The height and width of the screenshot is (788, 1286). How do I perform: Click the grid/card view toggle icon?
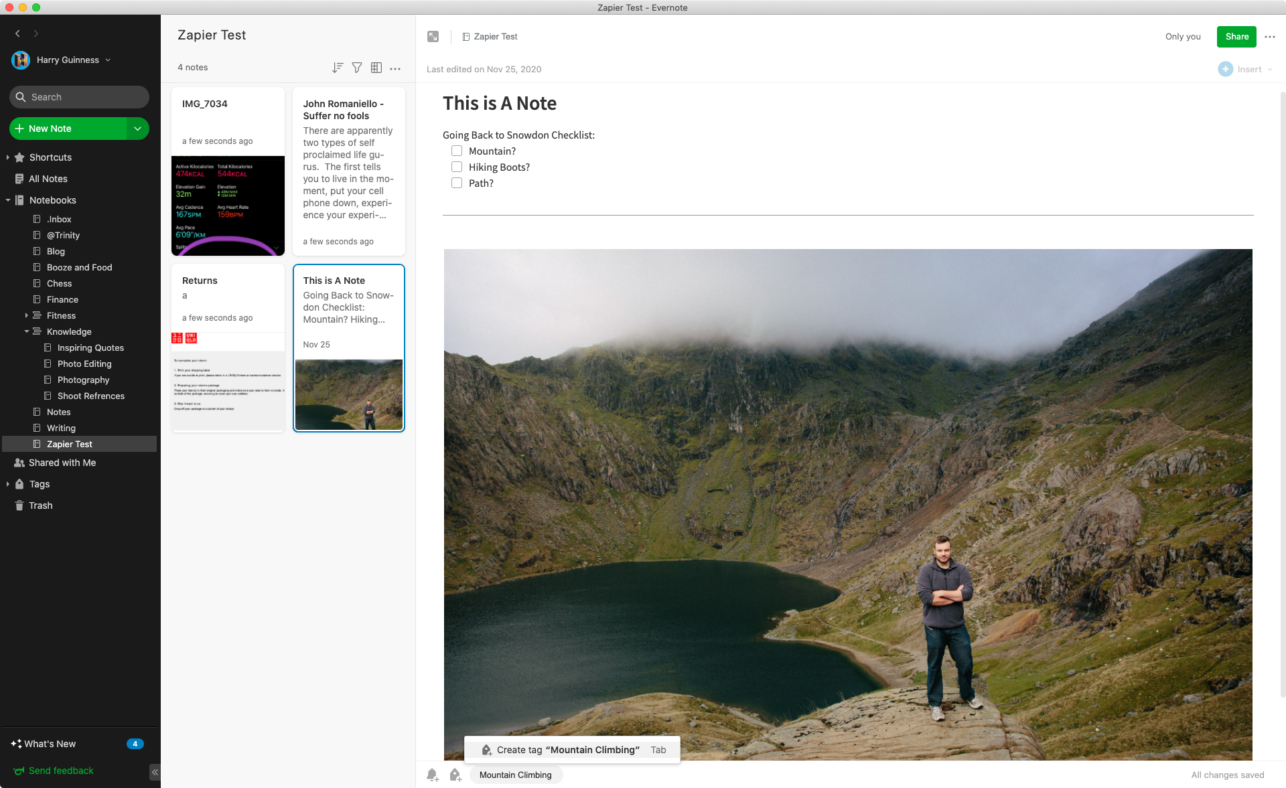coord(376,67)
